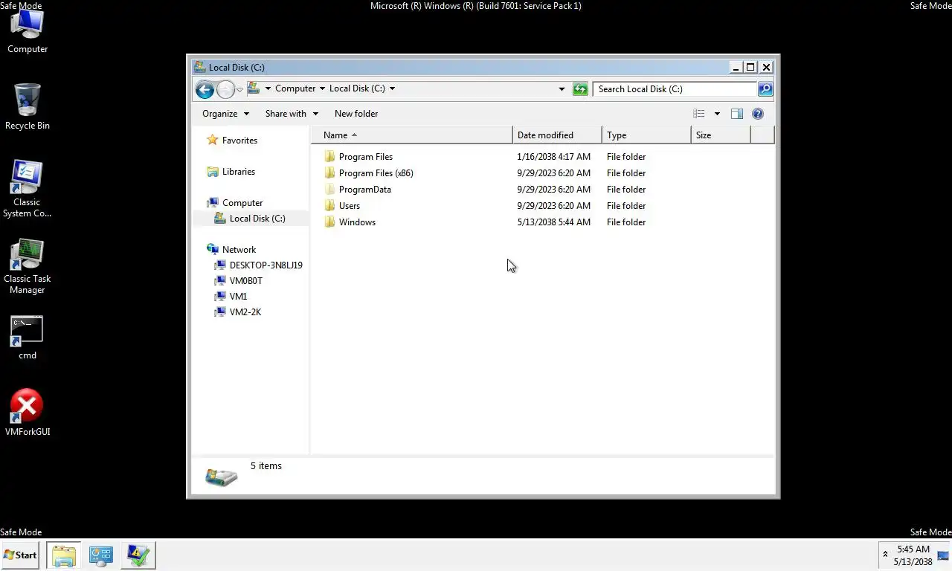Select the Users folder icon
Screen dimensions: 952x571
[x=330, y=206]
